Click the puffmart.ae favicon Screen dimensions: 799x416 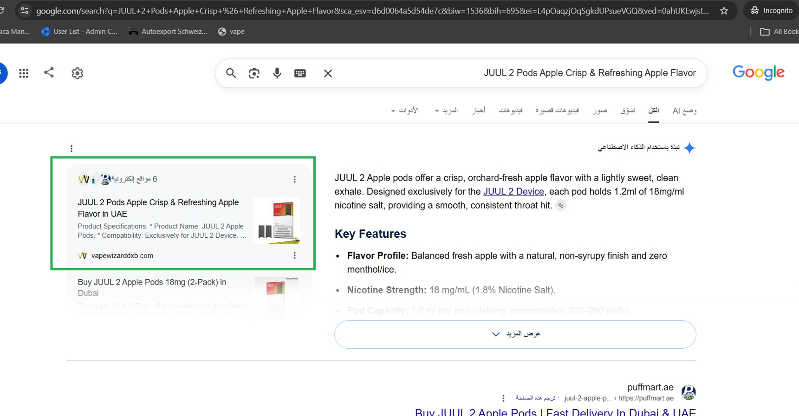689,392
